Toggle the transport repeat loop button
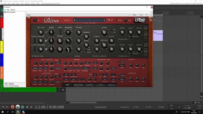The width and height of the screenshot is (203, 114). click(x=23, y=107)
